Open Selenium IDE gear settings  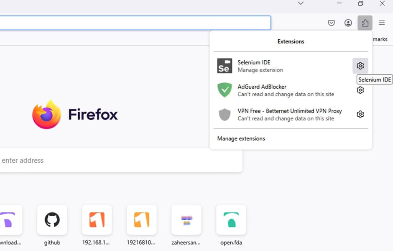[x=360, y=66]
